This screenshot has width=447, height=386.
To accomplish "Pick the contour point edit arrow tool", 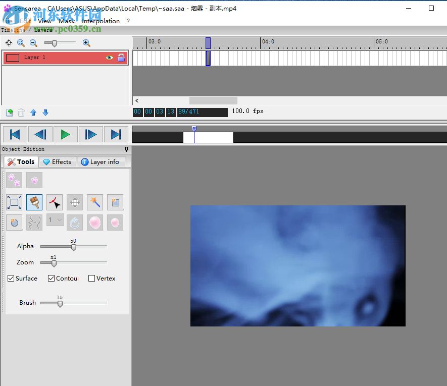I will pos(55,203).
